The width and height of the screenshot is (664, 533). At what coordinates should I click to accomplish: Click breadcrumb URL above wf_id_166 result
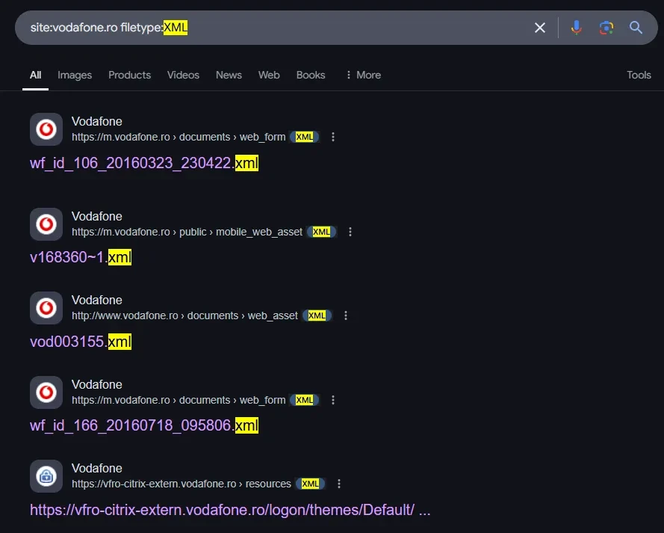click(179, 400)
